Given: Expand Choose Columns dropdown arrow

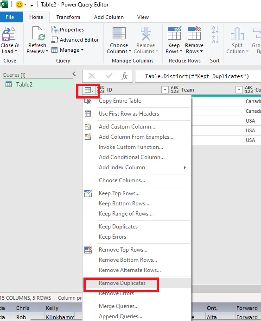Looking at the screenshot, I should (x=130, y=51).
